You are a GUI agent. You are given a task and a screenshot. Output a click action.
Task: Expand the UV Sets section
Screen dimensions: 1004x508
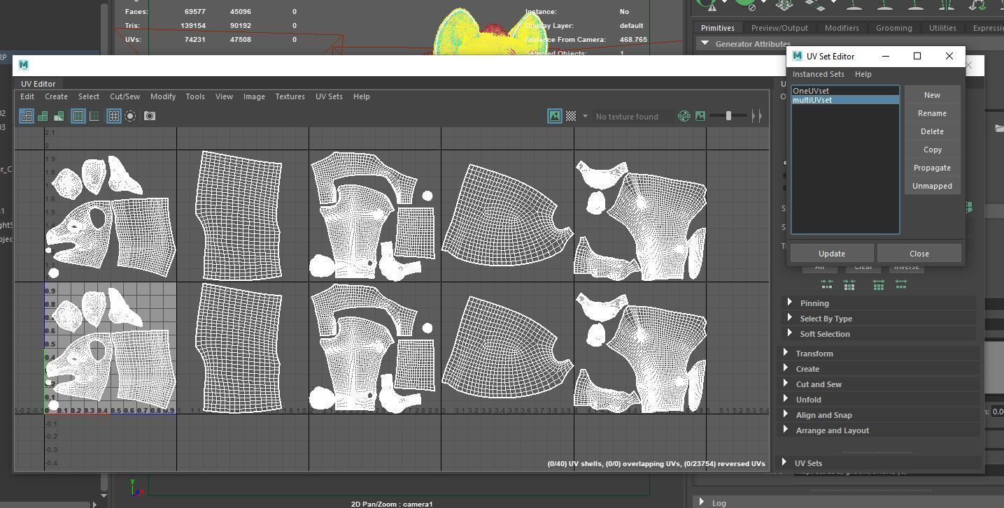click(x=878, y=463)
